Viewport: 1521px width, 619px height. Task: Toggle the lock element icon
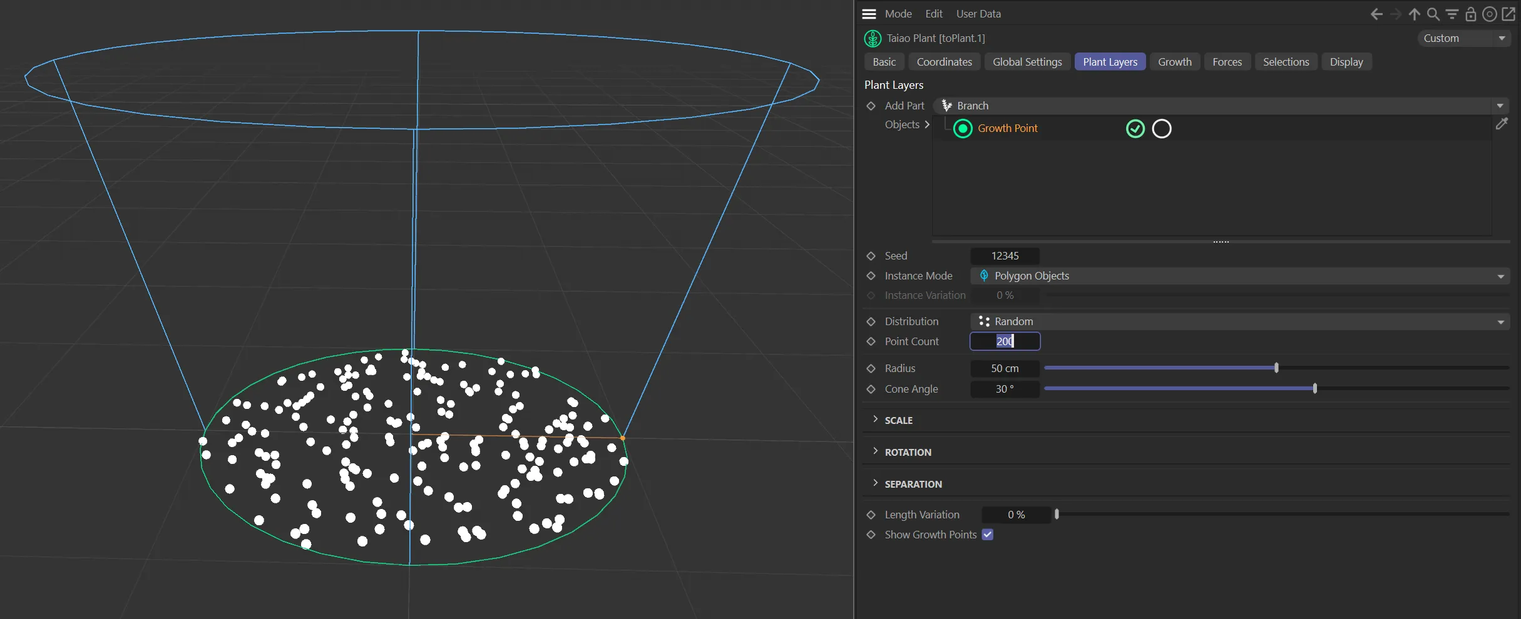(x=1471, y=14)
